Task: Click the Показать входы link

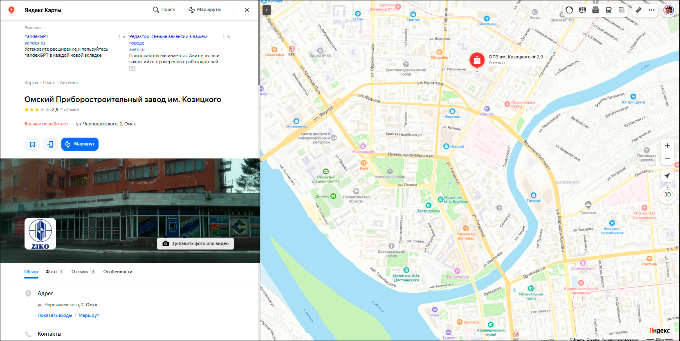Action: pos(55,315)
